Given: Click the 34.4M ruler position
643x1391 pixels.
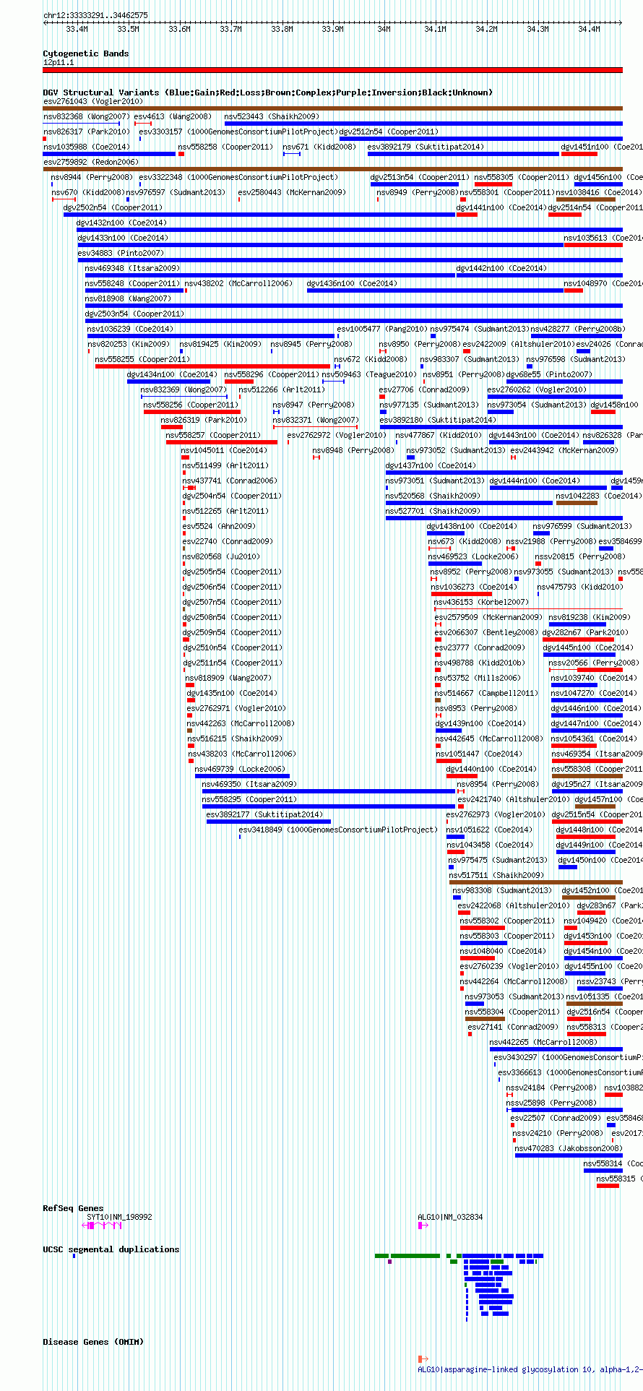Looking at the screenshot, I should 589,30.
